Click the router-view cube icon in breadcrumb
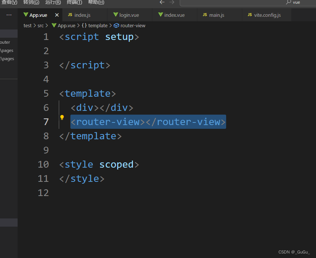Screen dimensions: 316x258 [116, 25]
